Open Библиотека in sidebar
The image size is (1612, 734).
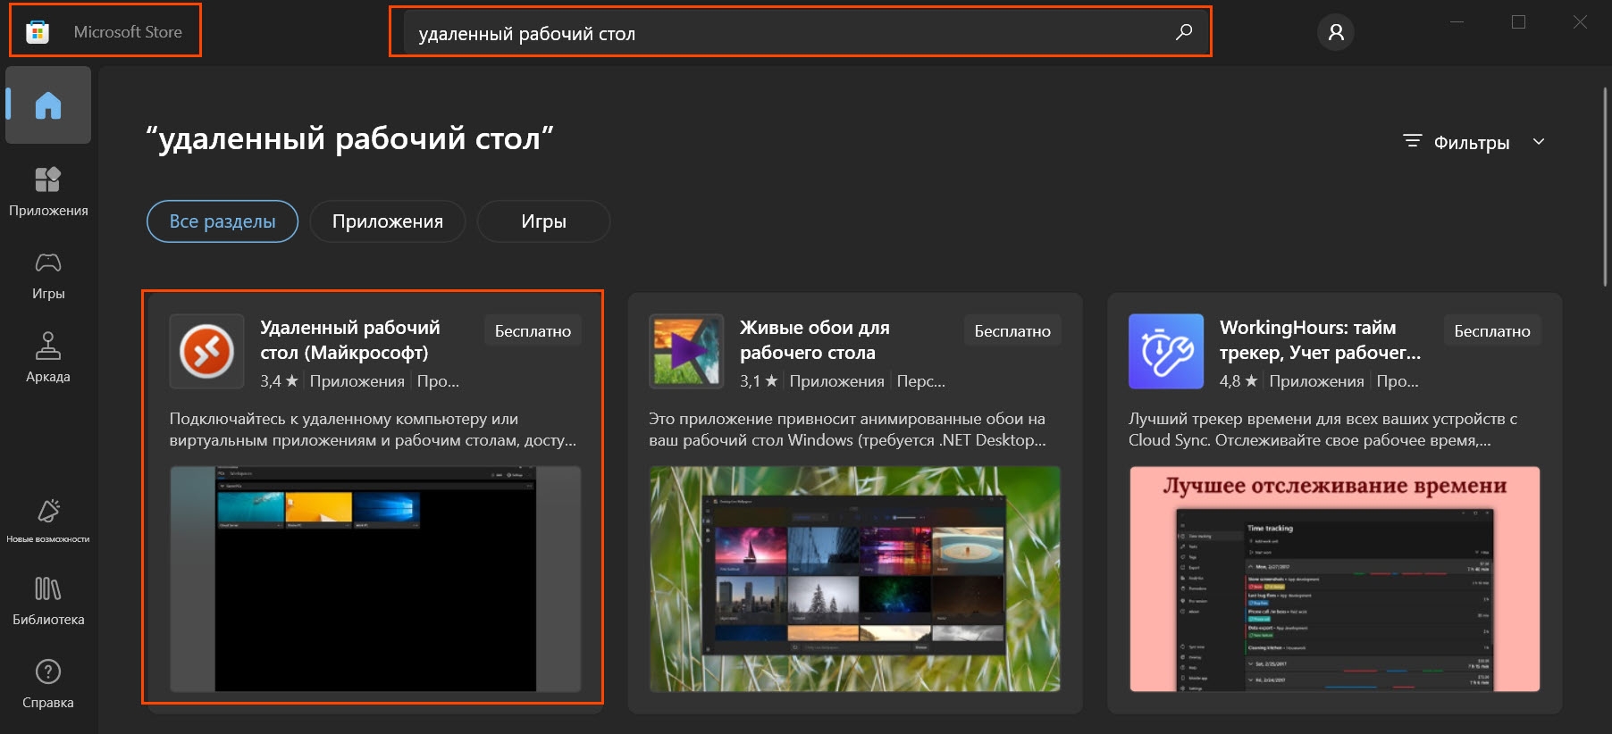click(48, 600)
